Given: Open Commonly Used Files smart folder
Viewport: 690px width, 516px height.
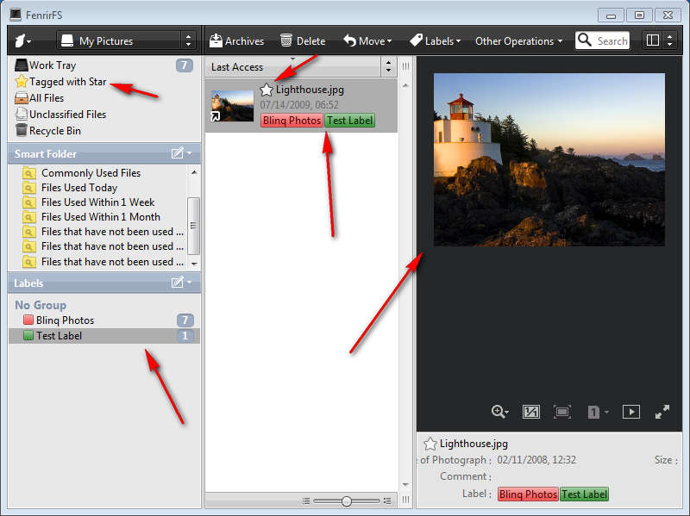Looking at the screenshot, I should tap(91, 173).
